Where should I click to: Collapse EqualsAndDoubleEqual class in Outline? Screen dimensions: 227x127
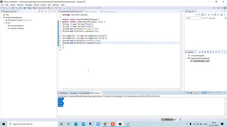coord(187,58)
